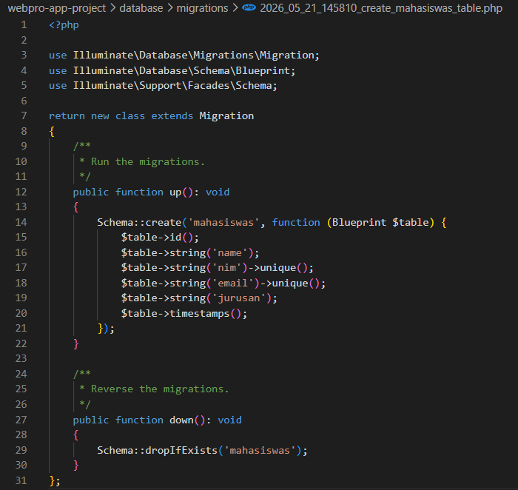Select line number 31 in the gutter
The height and width of the screenshot is (490, 518).
point(21,480)
